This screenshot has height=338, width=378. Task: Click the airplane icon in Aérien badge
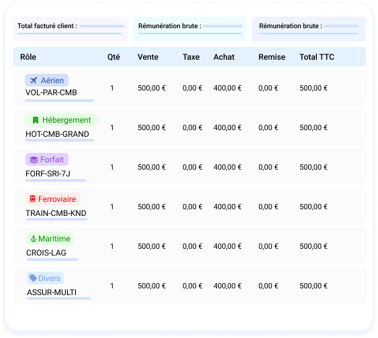point(34,80)
